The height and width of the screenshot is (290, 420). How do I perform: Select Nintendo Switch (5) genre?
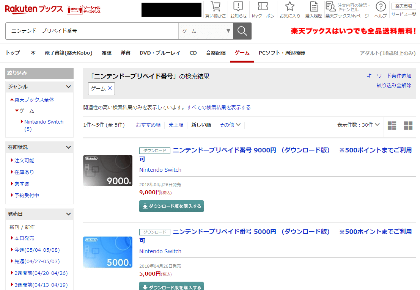(44, 125)
